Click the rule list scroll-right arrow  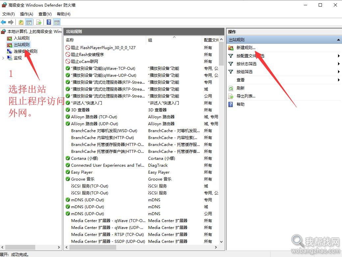[216, 247]
